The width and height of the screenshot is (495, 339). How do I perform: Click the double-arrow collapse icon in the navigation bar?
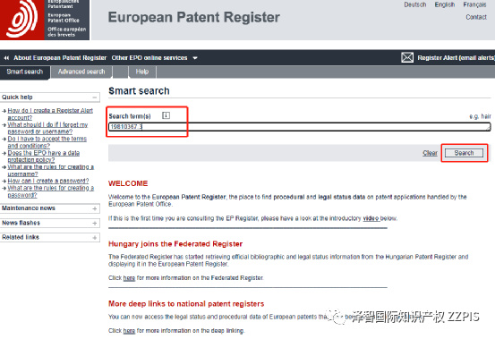6,58
